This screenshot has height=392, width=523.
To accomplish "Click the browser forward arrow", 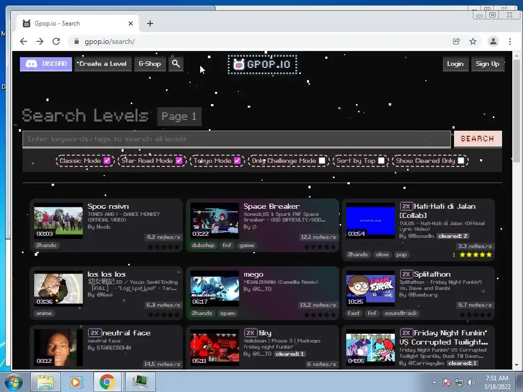I will (x=40, y=41).
